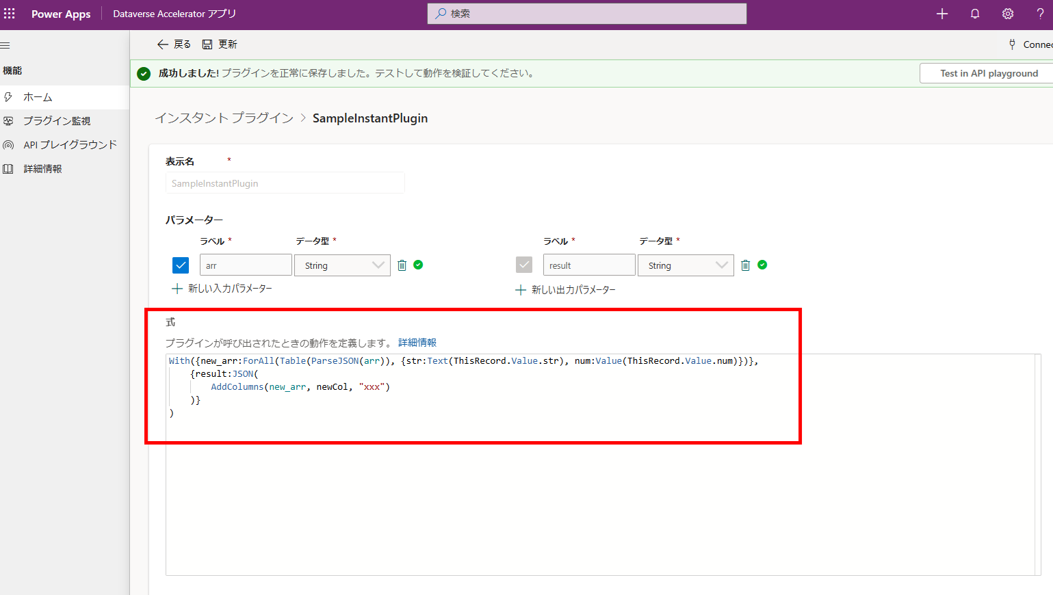Image resolution: width=1053 pixels, height=595 pixels.
Task: Expand the arr data type dropdown
Action: point(342,265)
